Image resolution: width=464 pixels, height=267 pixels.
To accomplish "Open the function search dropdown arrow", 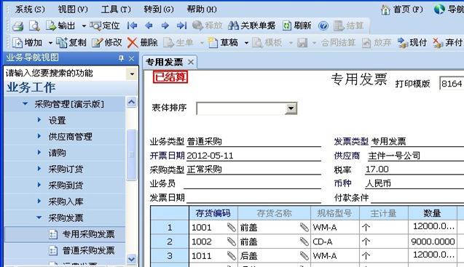I will (132, 73).
